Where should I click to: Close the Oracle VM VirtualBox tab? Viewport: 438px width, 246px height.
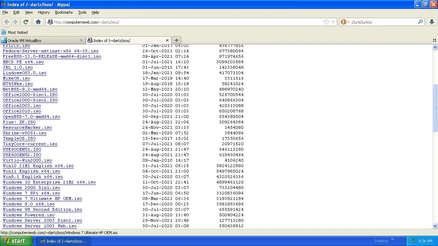click(81, 40)
